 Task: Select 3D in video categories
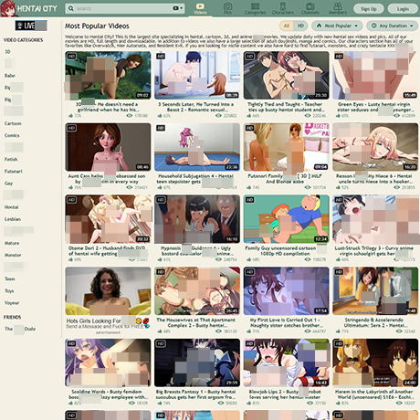(x=8, y=52)
